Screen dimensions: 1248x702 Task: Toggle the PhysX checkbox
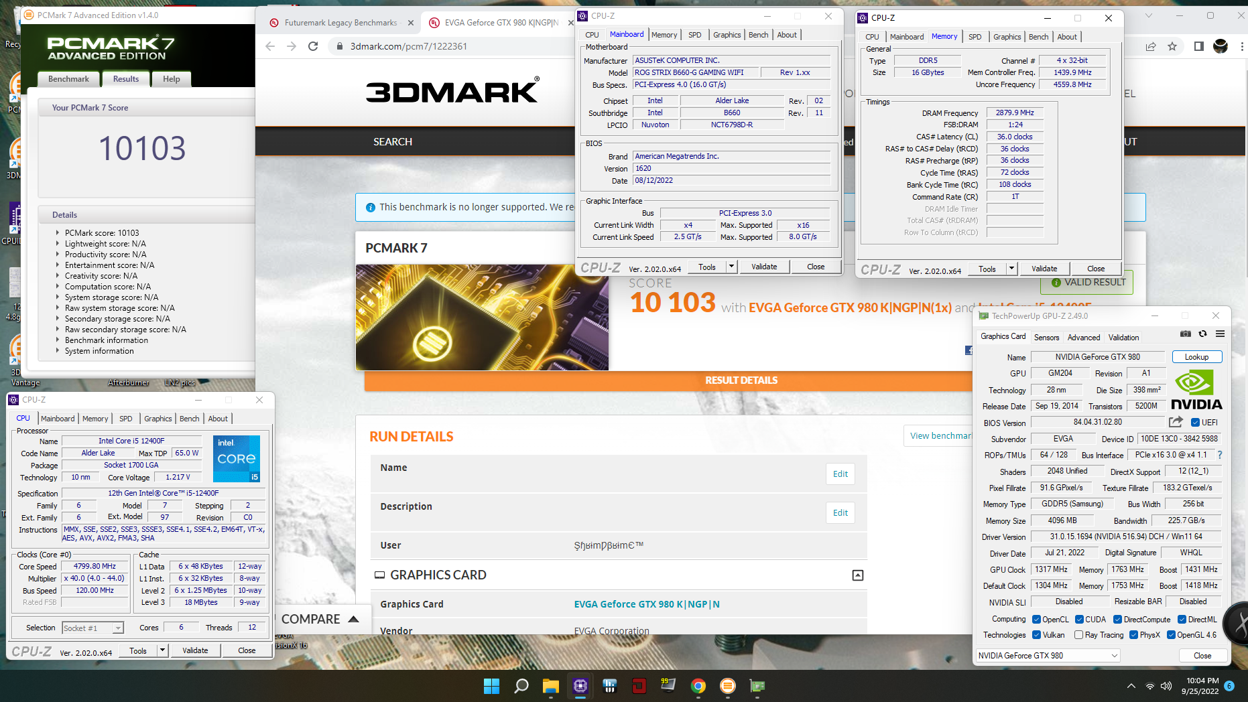1133,635
